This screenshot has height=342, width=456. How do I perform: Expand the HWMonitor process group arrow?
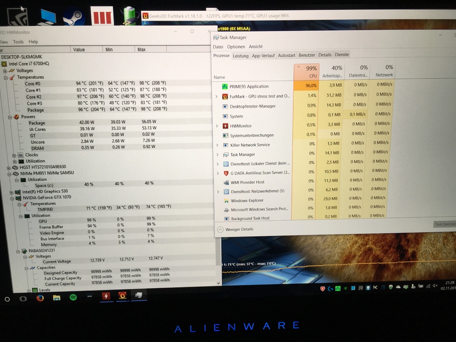(x=217, y=126)
